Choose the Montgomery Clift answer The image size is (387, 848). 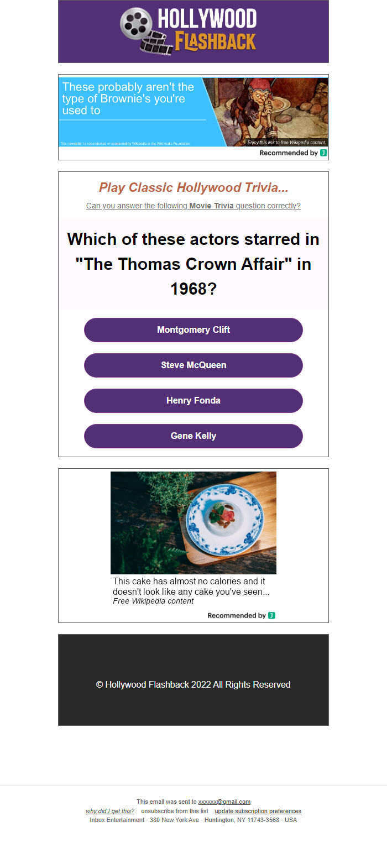tap(193, 330)
